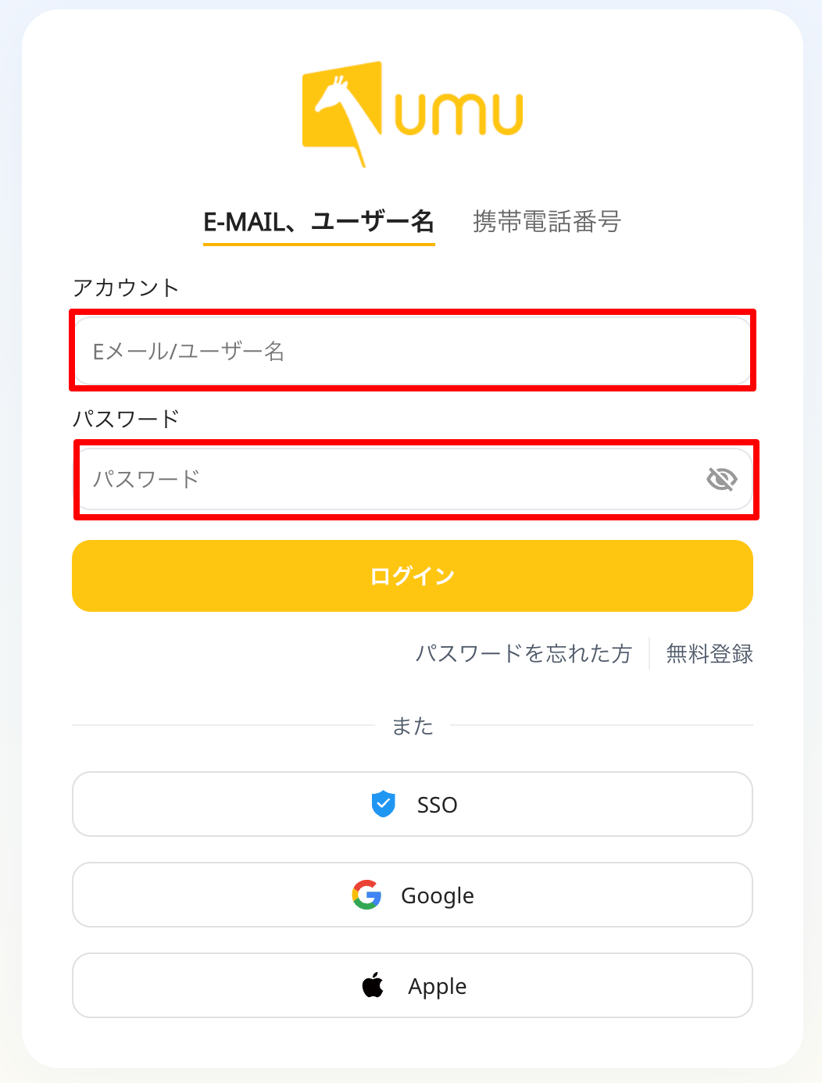Screen dimensions: 822x1083
Task: Focus the パスワード input field
Action: click(x=416, y=479)
